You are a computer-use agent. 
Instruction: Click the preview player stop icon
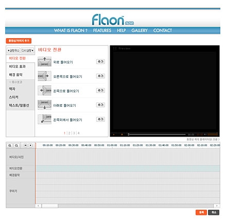click(122, 134)
